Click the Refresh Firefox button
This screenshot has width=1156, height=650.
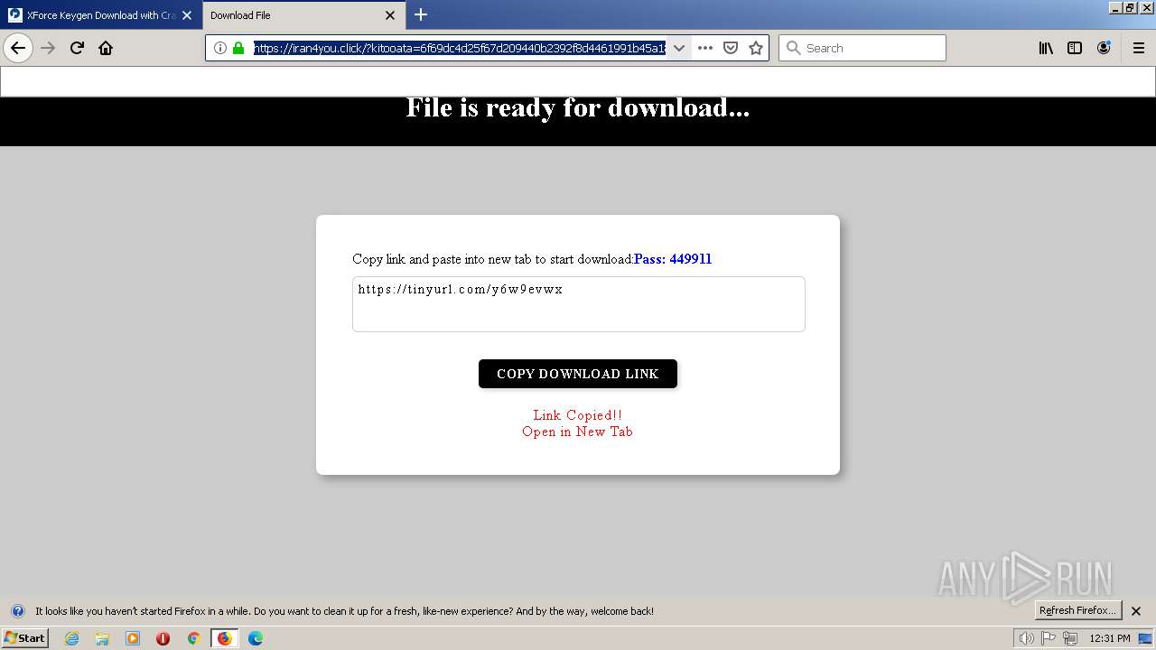1078,610
